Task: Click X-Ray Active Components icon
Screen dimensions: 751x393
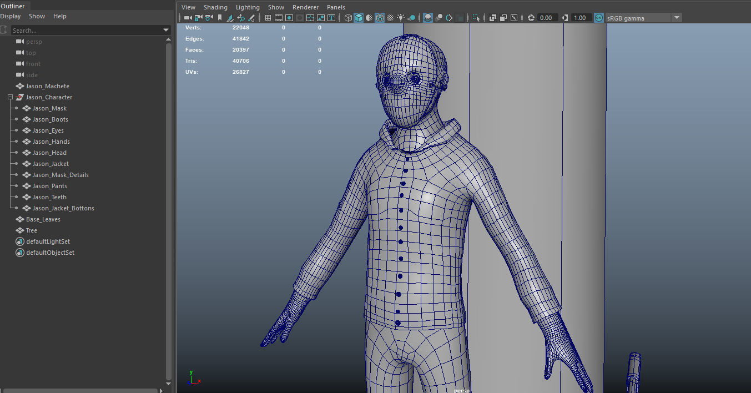Action: point(503,18)
